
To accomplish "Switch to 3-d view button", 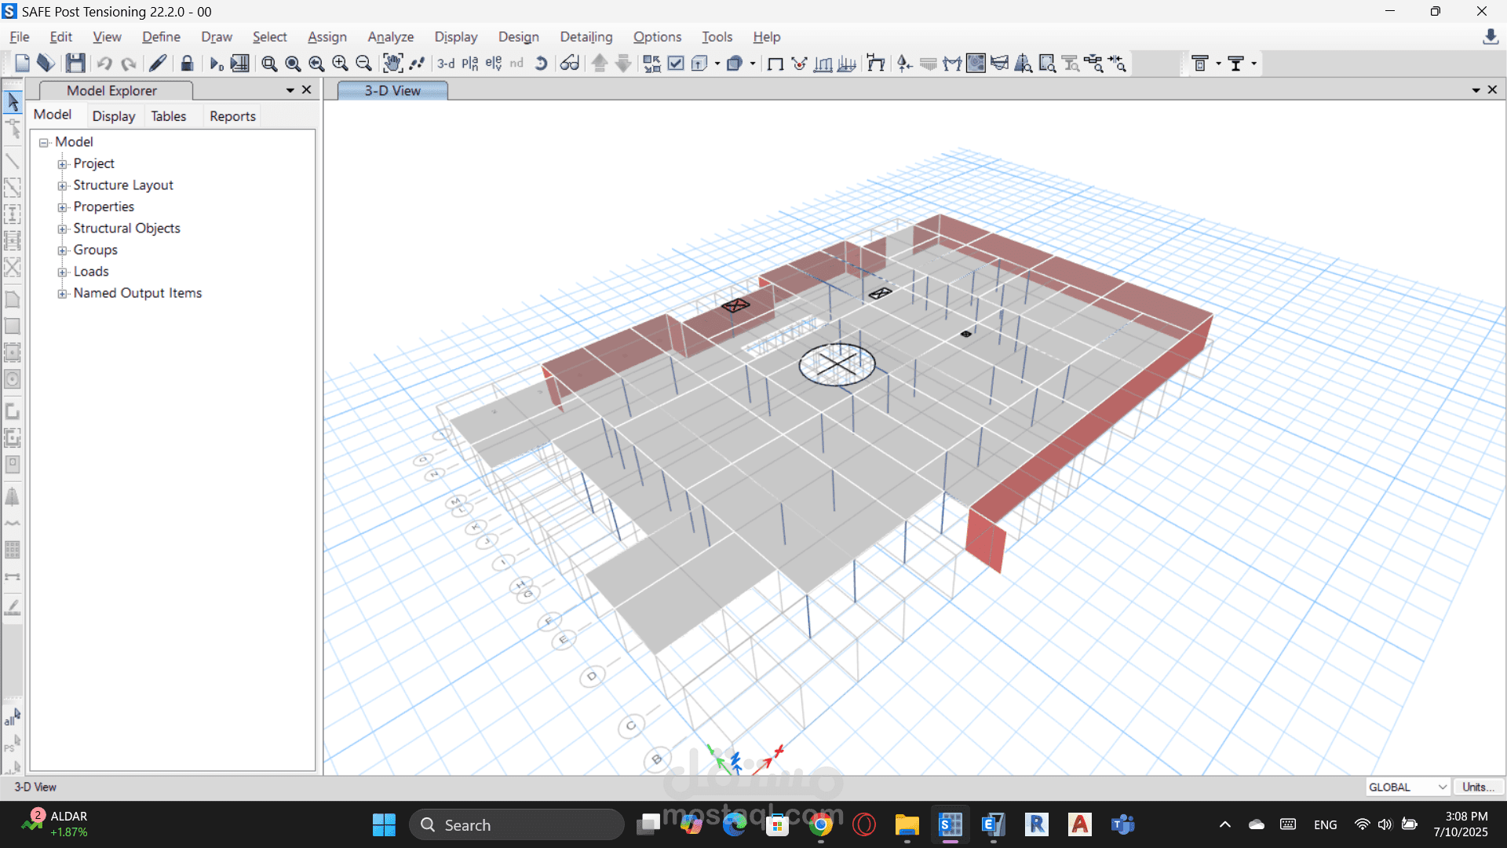I will point(446,64).
